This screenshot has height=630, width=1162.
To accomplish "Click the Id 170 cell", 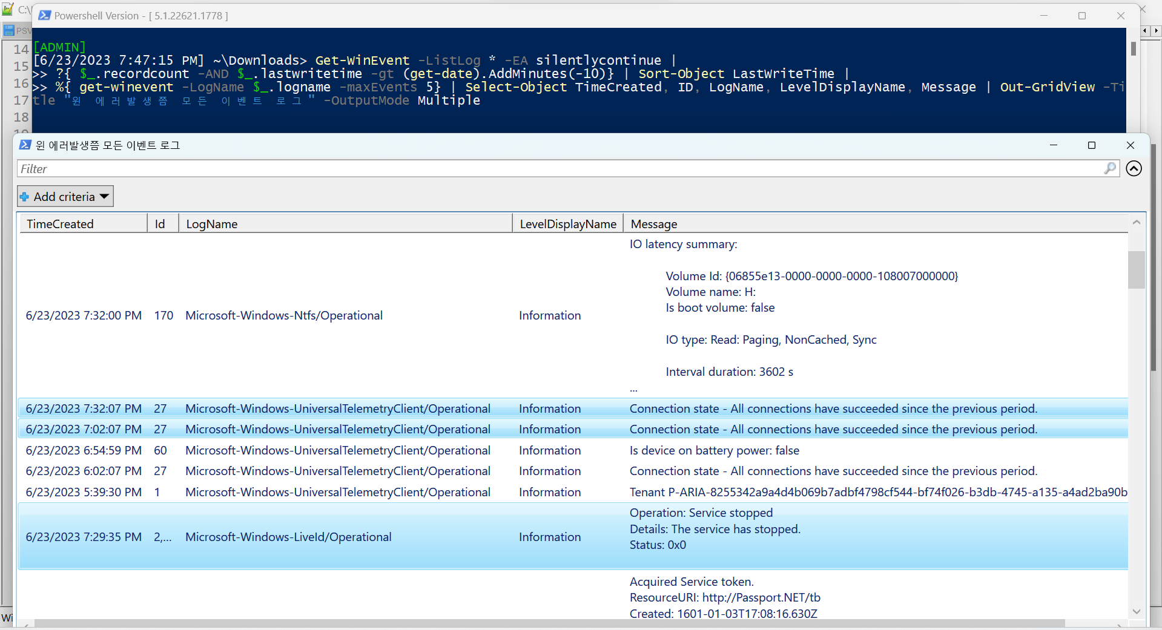I will pyautogui.click(x=163, y=315).
